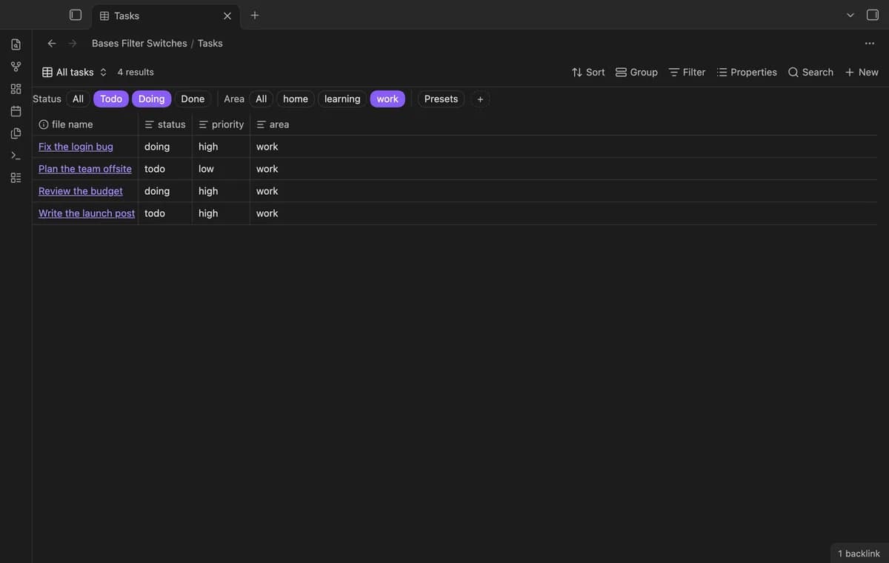This screenshot has height=563, width=889.
Task: Open the Filter menu
Action: [x=687, y=72]
